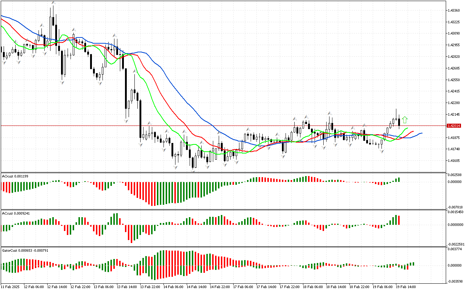Click the 1.42415 price scale label
Screen dimensions: 465x291
tap(454, 91)
